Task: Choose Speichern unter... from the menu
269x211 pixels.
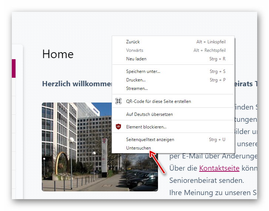Action: [x=143, y=71]
